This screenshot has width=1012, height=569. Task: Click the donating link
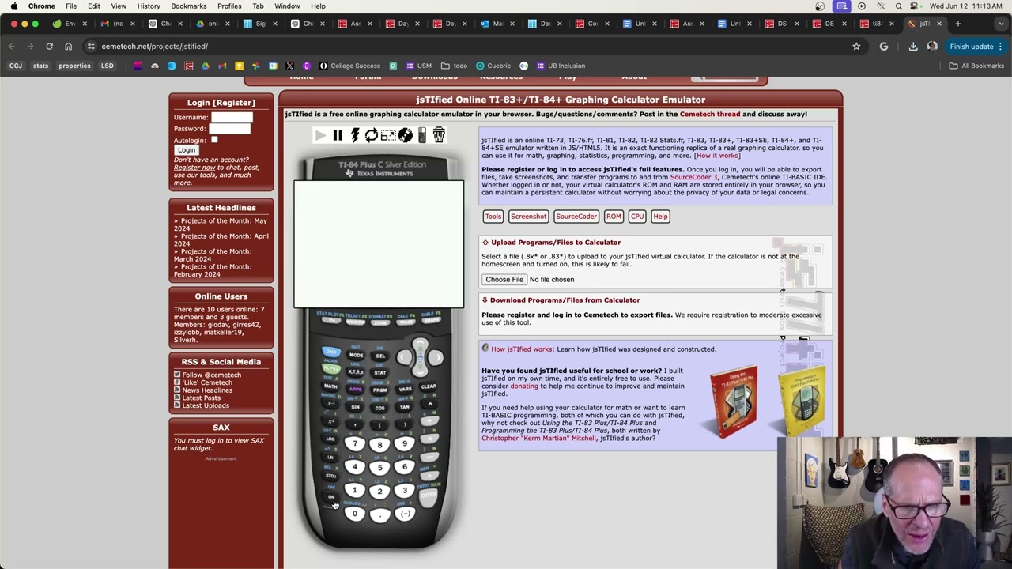tap(523, 386)
